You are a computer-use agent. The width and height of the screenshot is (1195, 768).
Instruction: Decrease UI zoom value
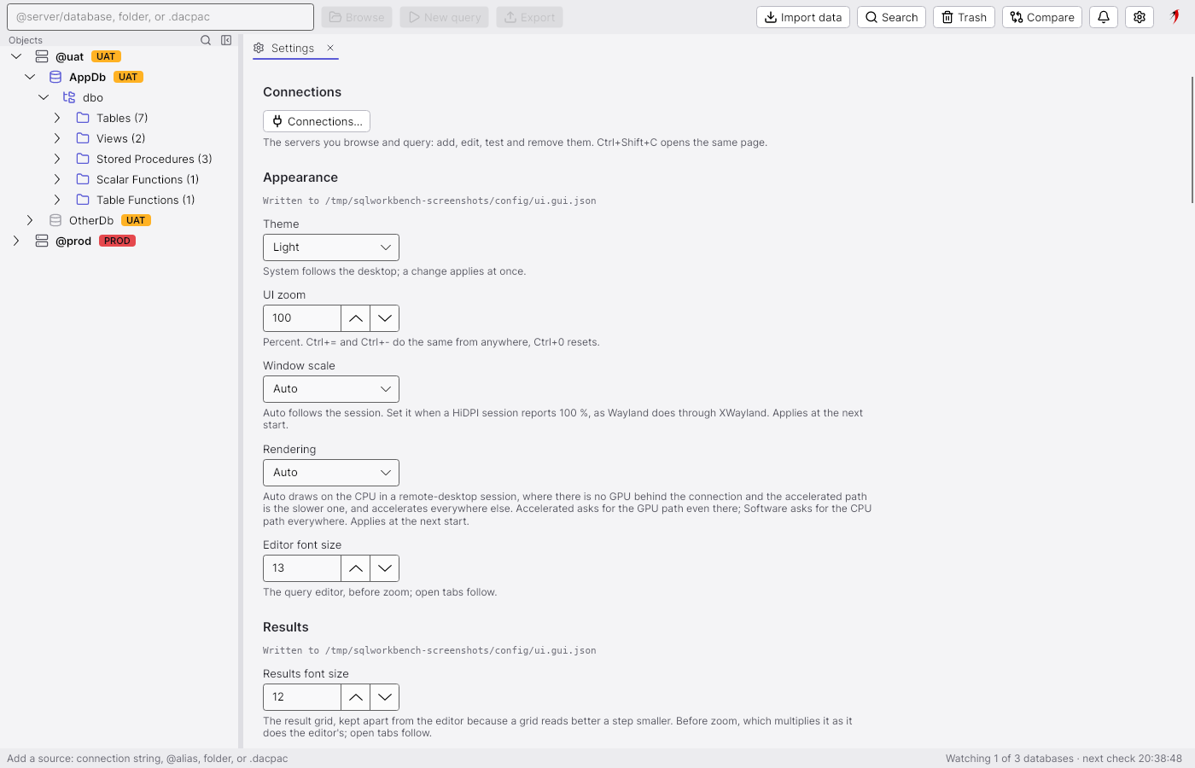(x=385, y=318)
